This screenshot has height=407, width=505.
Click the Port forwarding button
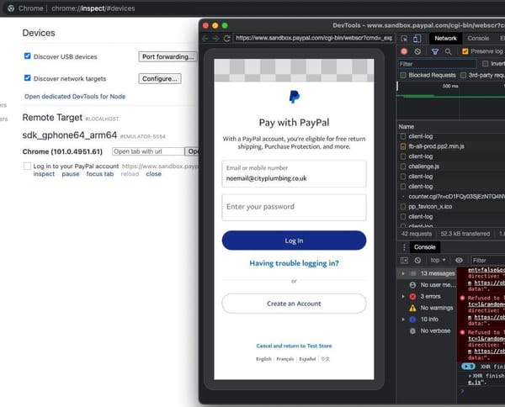[167, 56]
